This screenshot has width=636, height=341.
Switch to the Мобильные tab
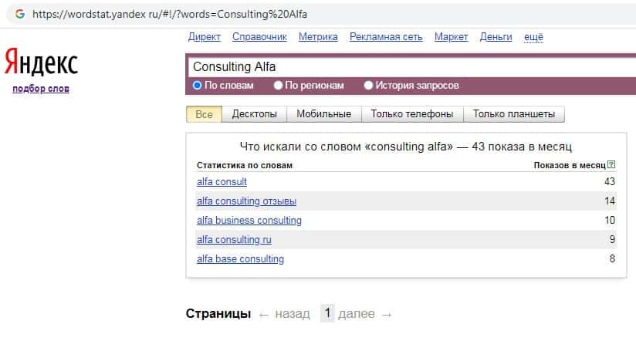[x=323, y=114]
